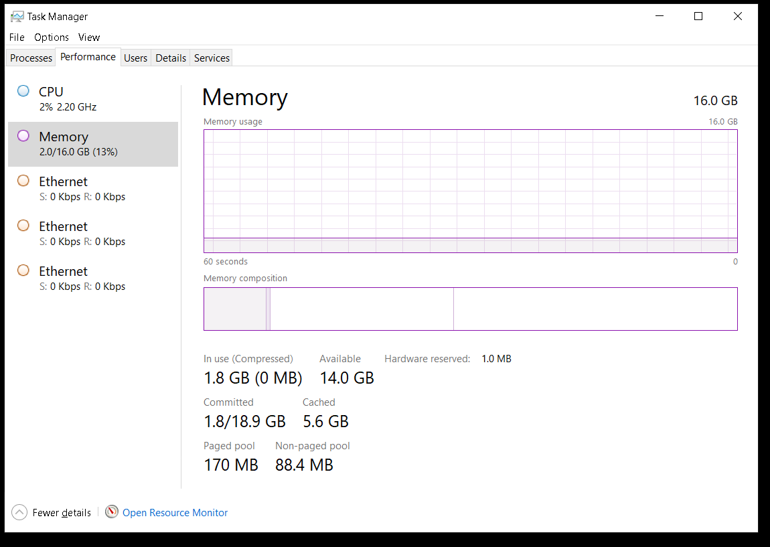Viewport: 770px width, 547px height.
Task: Click the "170 MB" paged pool value
Action: [x=231, y=465]
